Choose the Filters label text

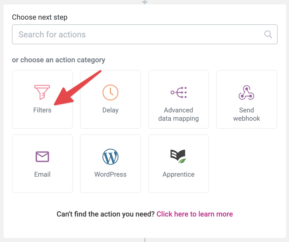pyautogui.click(x=42, y=110)
